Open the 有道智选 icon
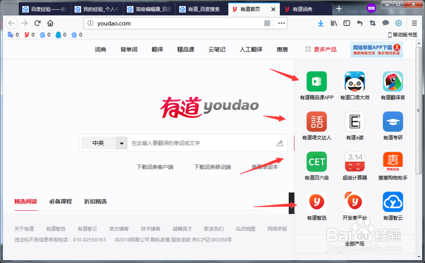Screen dimensions: 425x263 pos(317,202)
